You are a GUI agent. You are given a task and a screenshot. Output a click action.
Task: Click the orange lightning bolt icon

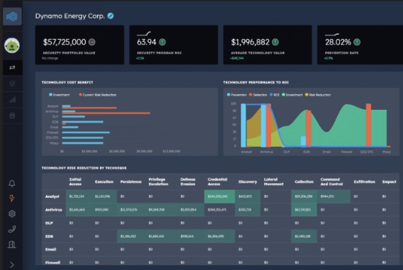click(12, 198)
